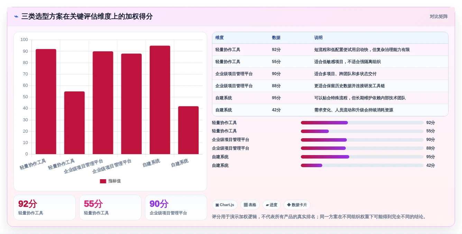
Task: Click the 100 label on the y-axis
Action: click(x=24, y=40)
